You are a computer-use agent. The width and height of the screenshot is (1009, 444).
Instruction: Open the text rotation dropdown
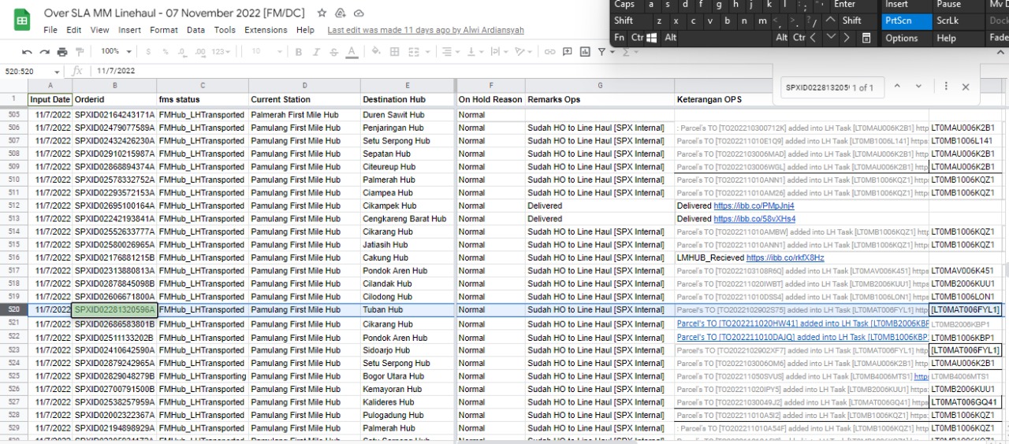point(524,52)
